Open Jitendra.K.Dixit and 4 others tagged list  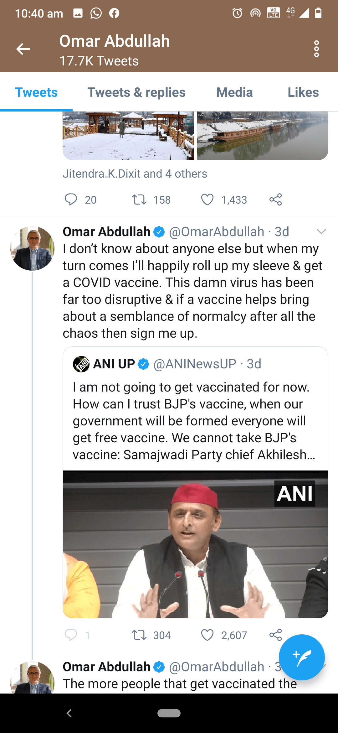[x=135, y=174]
